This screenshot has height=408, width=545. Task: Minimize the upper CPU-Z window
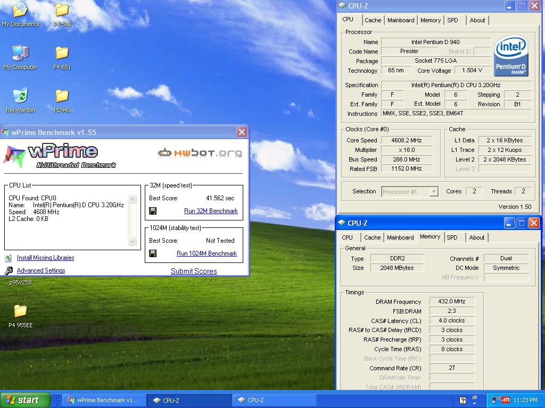(x=509, y=5)
